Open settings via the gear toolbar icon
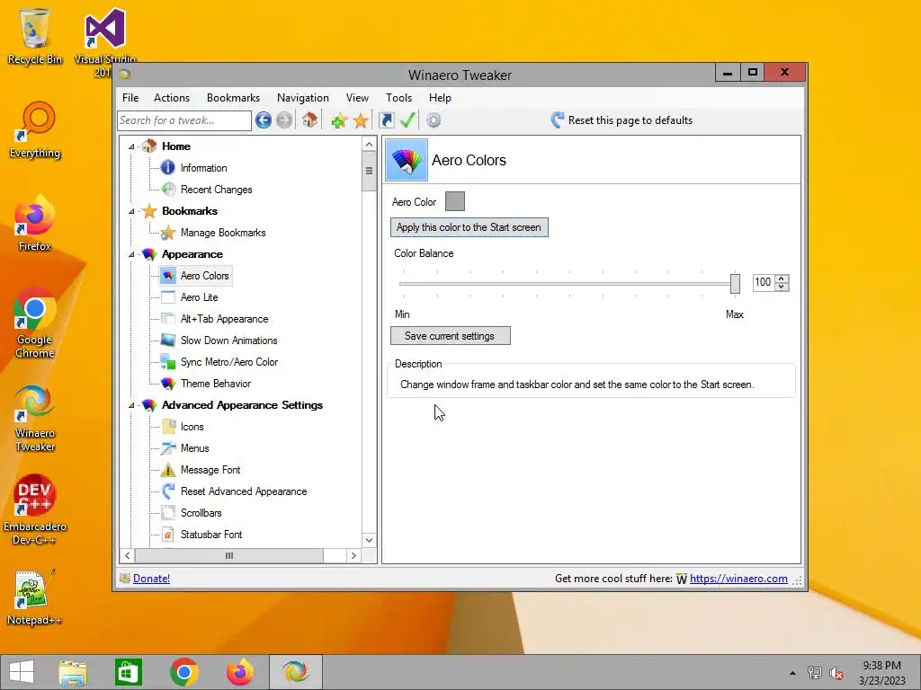Image resolution: width=921 pixels, height=690 pixels. pyautogui.click(x=434, y=120)
